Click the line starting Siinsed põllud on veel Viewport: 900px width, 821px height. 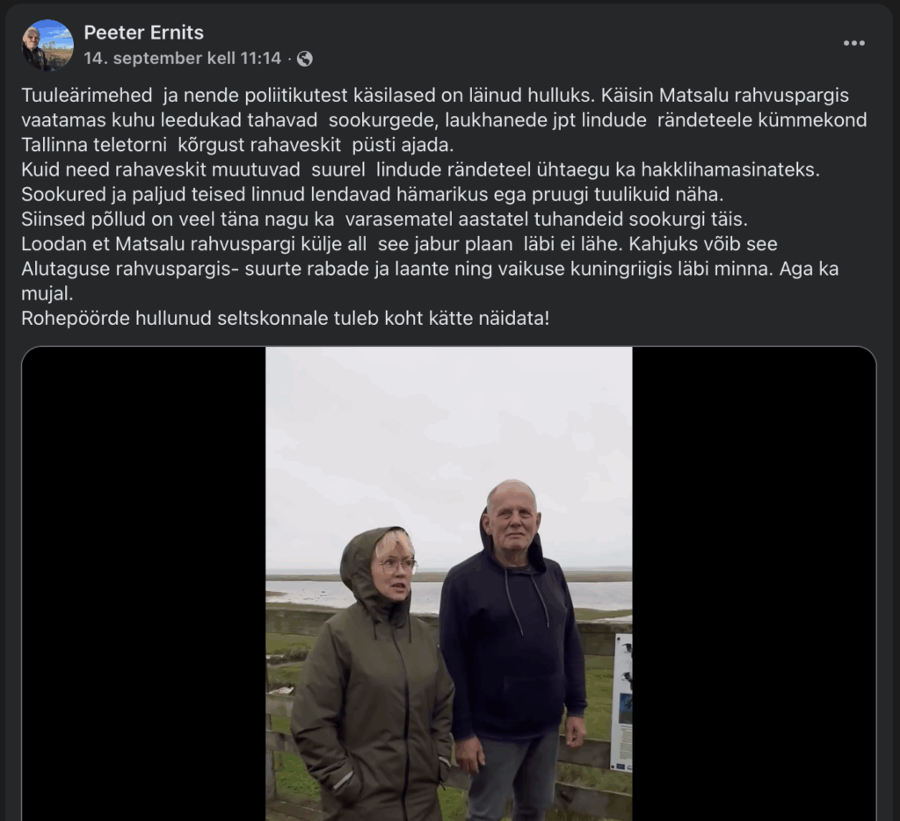(385, 219)
